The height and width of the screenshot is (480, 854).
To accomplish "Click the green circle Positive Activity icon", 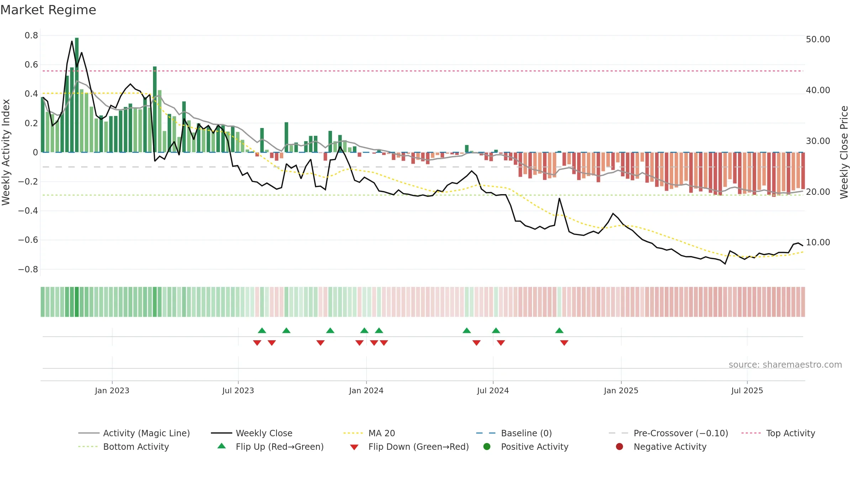I will point(487,447).
